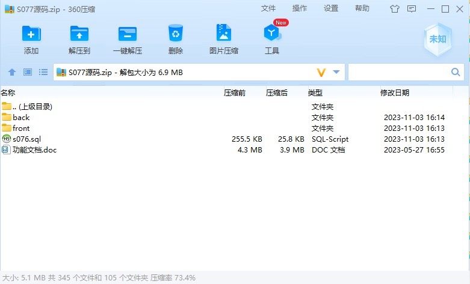This screenshot has width=470, height=284.
Task: Open the 图片压缩 image compression tool
Action: coord(224,32)
